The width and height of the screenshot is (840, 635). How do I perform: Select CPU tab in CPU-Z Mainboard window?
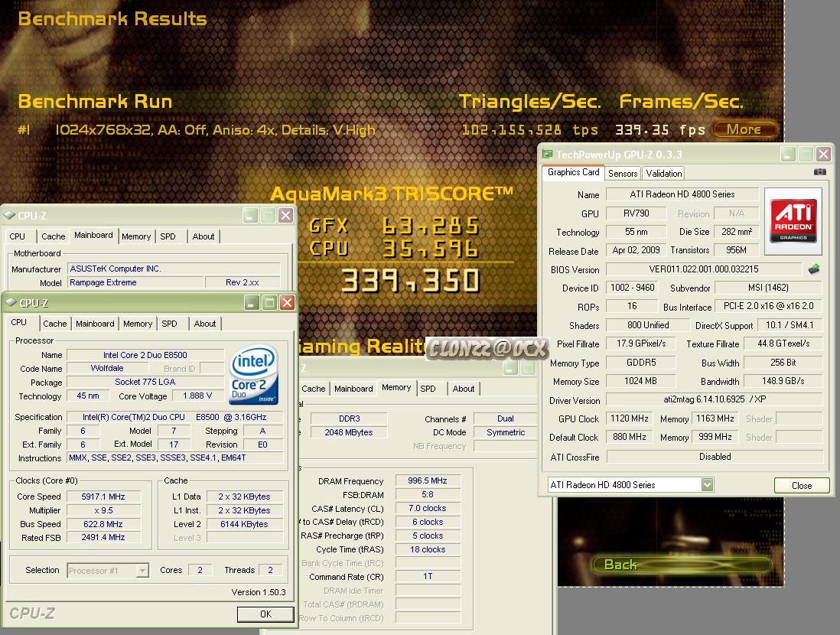(x=17, y=236)
